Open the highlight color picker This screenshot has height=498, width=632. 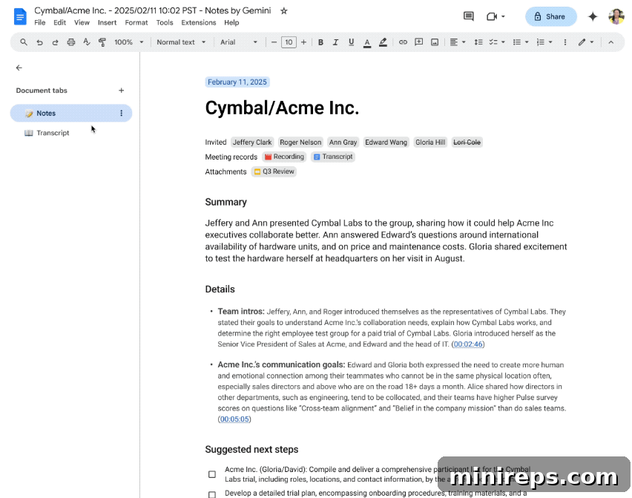point(383,42)
